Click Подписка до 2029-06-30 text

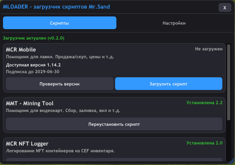[32, 72]
